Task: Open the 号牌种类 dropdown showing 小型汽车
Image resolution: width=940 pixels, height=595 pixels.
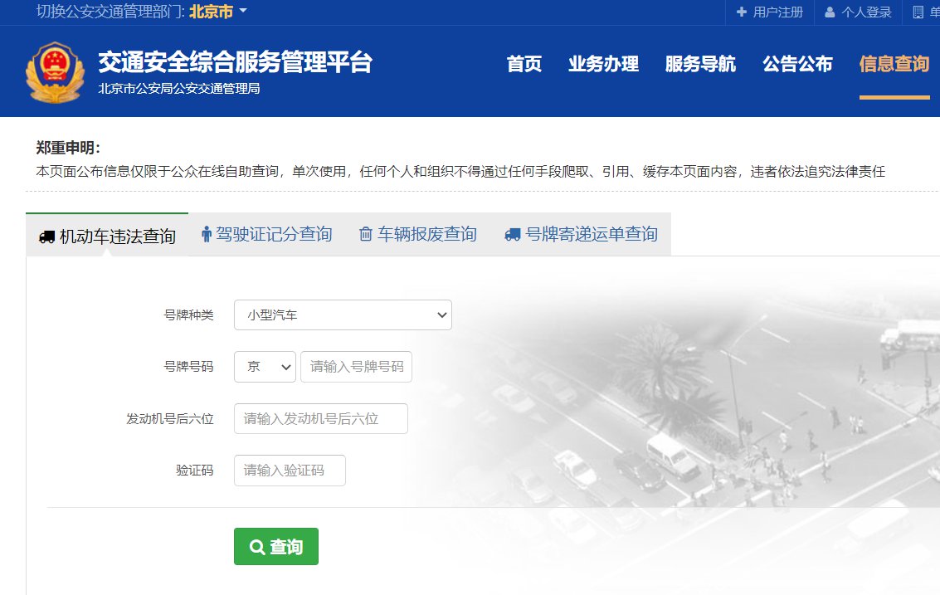Action: (343, 315)
